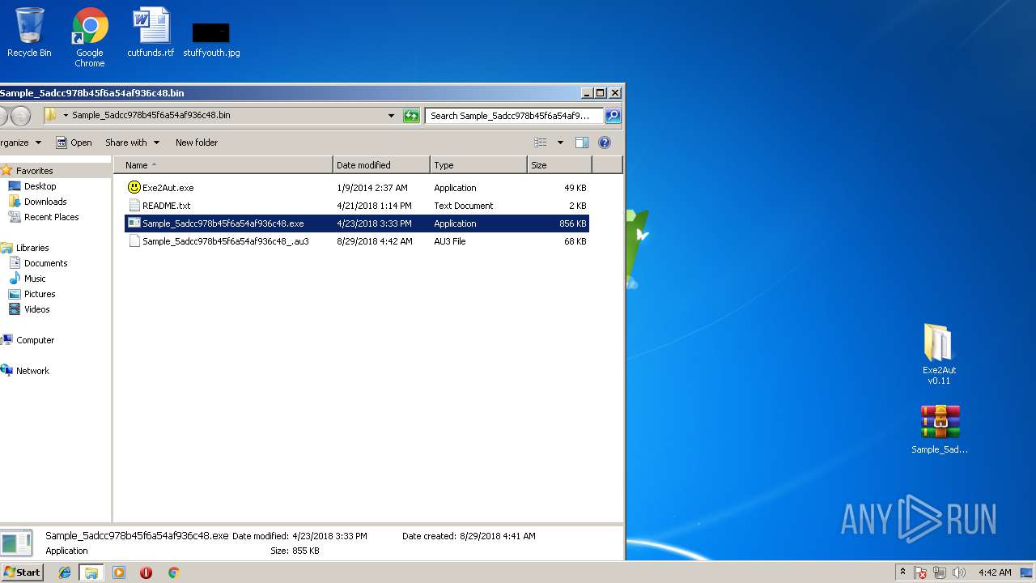1036x583 pixels.
Task: Click the Windows Explorer taskbar icon
Action: (x=91, y=572)
